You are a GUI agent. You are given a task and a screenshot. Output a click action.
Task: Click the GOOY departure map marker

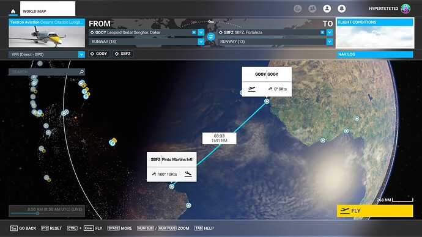tap(267, 101)
